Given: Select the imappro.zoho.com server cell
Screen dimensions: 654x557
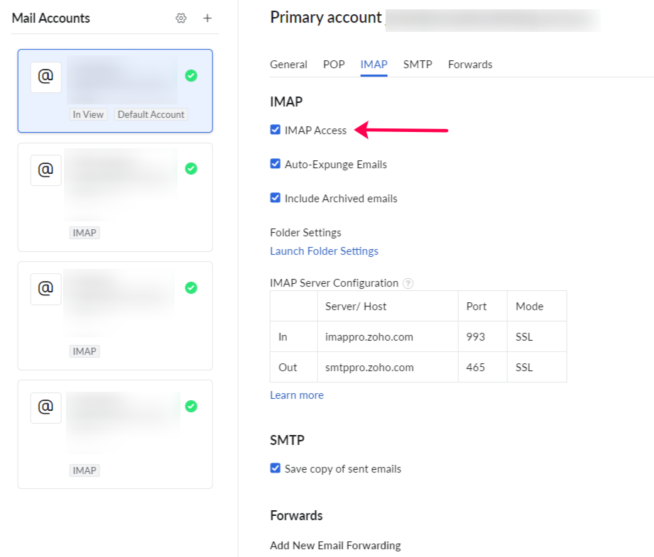Looking at the screenshot, I should 369,337.
